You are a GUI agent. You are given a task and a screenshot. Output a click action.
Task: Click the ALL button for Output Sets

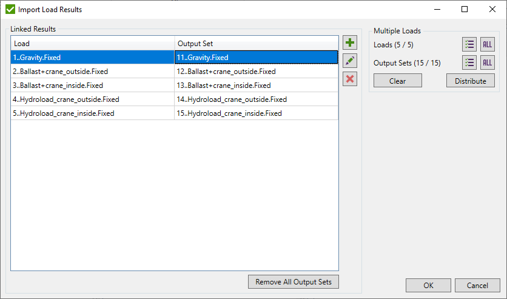coord(487,63)
